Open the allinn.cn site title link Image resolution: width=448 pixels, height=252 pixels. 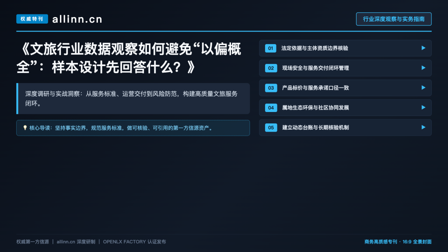click(77, 19)
